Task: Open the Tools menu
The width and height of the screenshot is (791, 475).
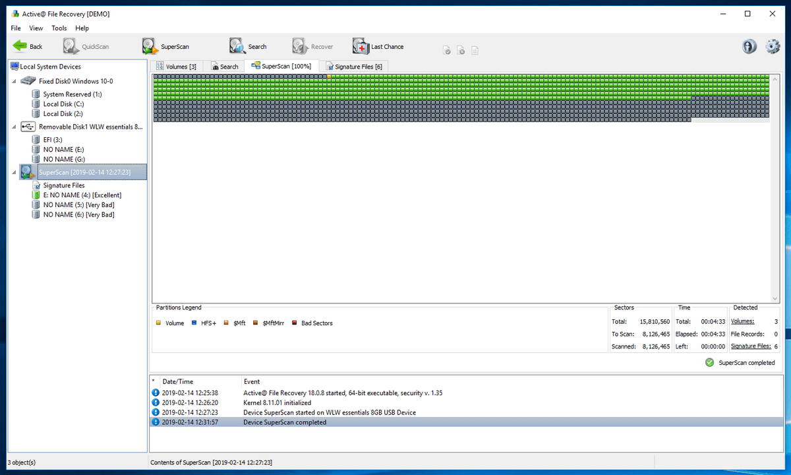Action: click(59, 28)
